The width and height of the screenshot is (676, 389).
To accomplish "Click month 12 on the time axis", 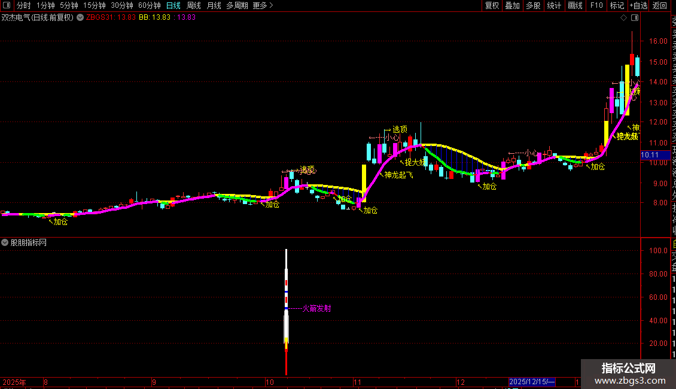I will coord(461,382).
